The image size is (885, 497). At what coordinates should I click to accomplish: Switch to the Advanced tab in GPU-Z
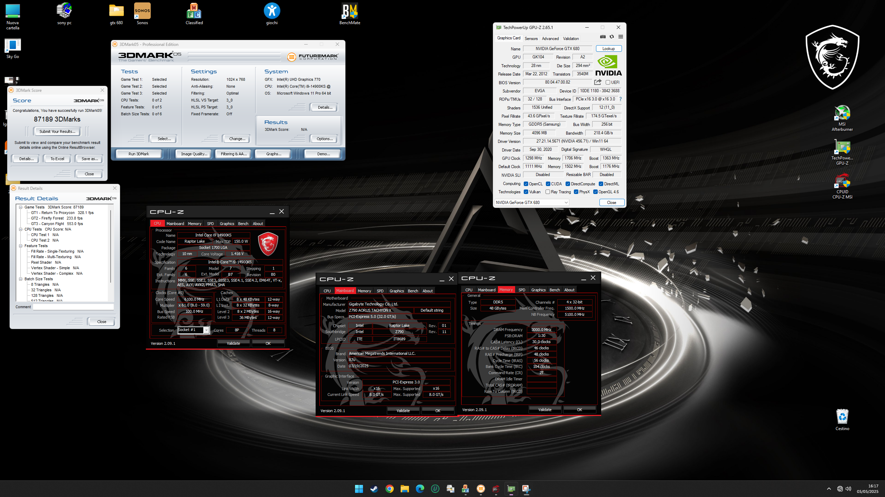pos(550,39)
